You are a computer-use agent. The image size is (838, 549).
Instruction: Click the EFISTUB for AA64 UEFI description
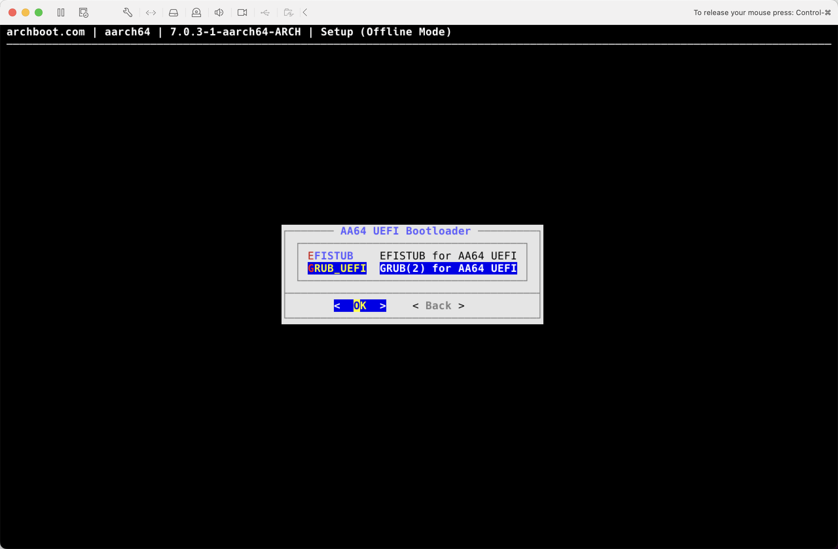point(448,256)
